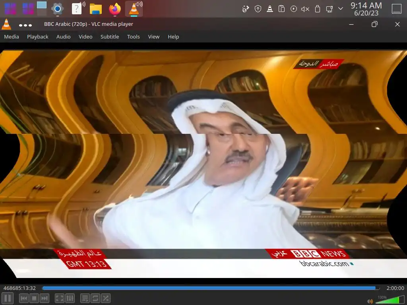The height and width of the screenshot is (305, 407).
Task: Open the Video menu
Action: coord(85,37)
